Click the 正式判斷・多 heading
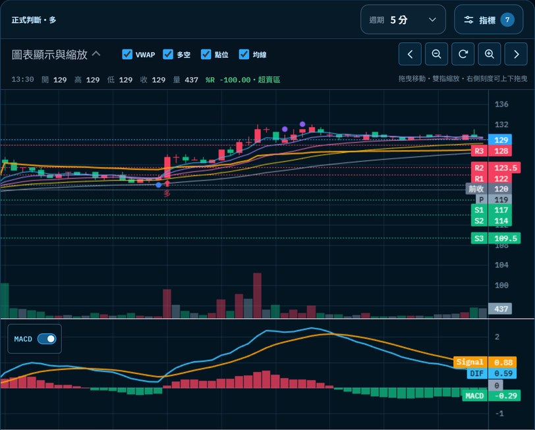The image size is (535, 430). coord(34,20)
